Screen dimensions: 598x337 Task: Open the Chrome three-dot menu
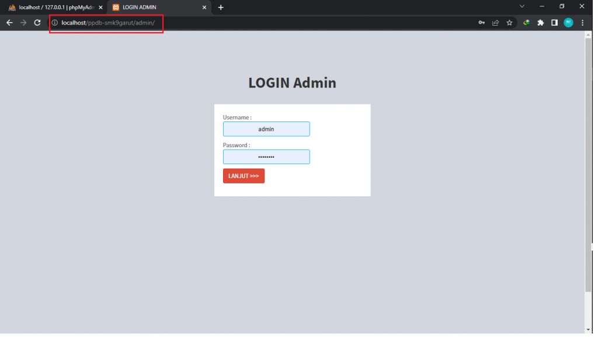tap(582, 22)
